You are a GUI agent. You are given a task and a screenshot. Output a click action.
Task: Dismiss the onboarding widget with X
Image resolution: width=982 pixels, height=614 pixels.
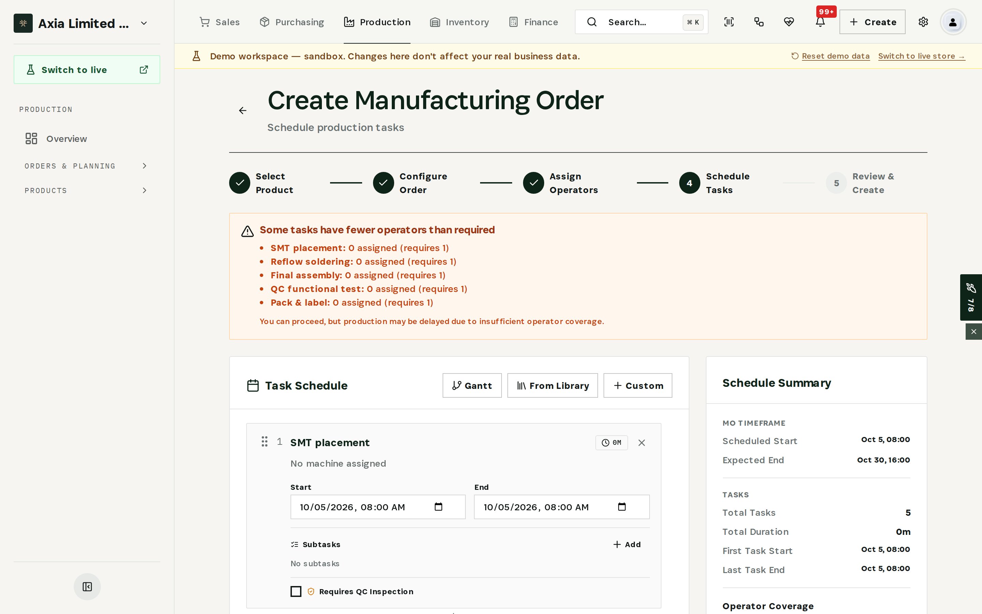tap(973, 331)
